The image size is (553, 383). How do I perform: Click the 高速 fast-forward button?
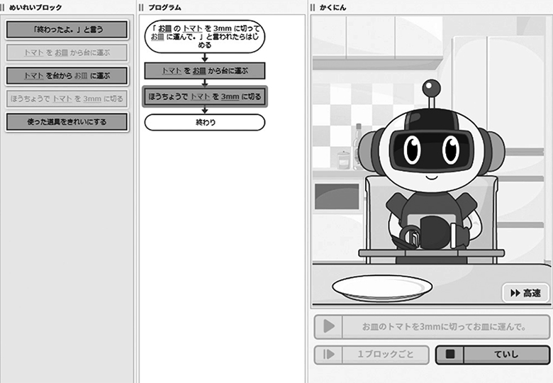point(525,293)
